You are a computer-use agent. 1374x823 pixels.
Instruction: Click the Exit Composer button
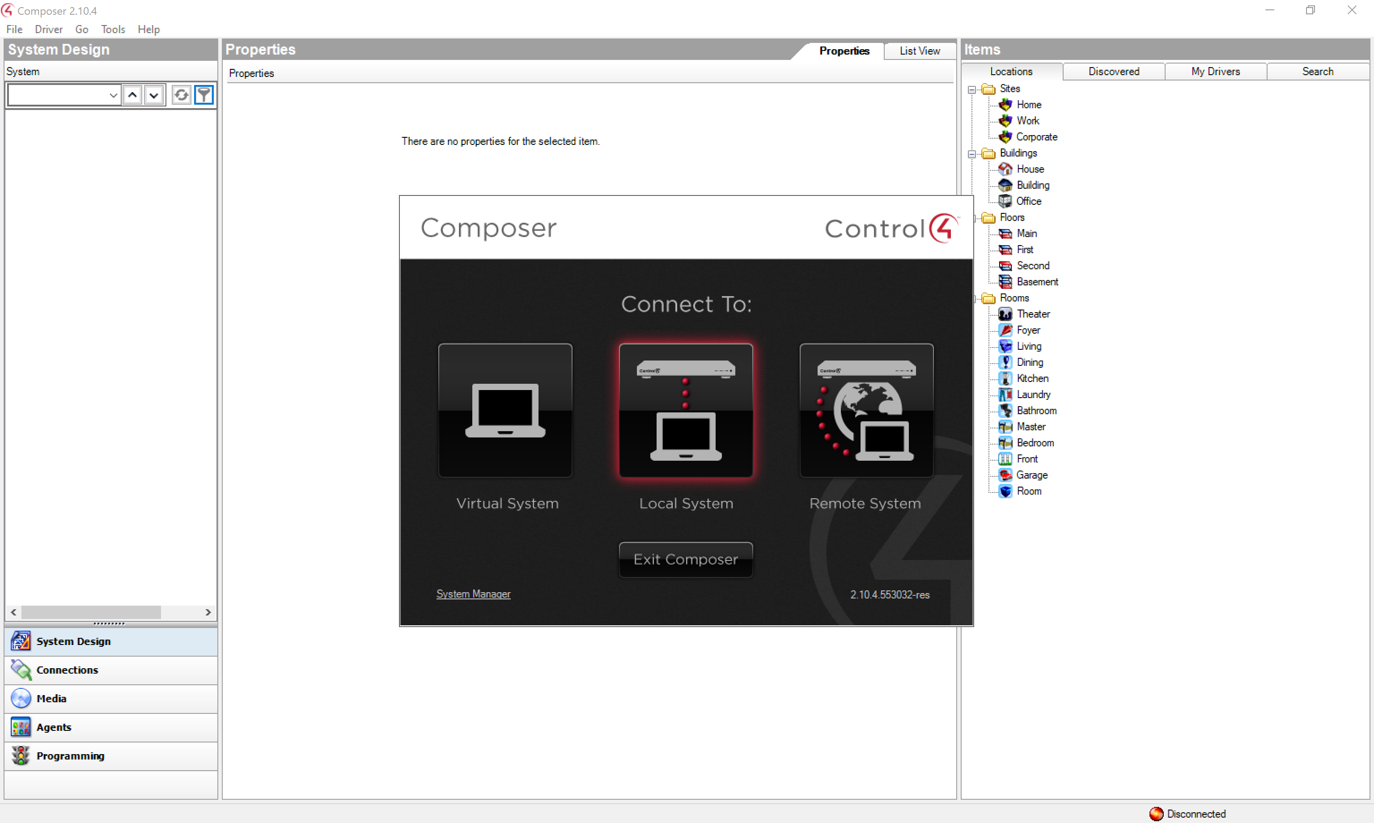click(686, 560)
